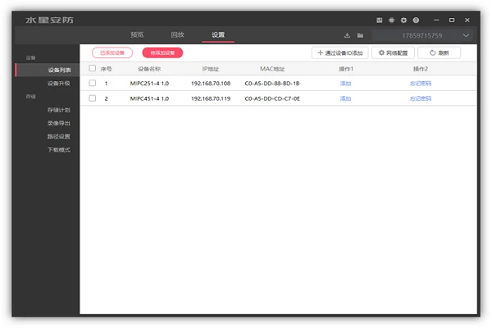The image size is (492, 328).
Task: Click 添加 for device 192.168.70.108
Action: click(x=345, y=84)
